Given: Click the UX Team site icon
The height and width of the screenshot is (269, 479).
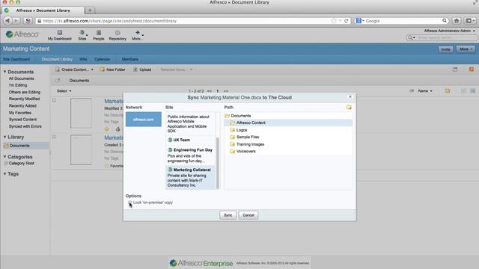Looking at the screenshot, I should [x=170, y=140].
